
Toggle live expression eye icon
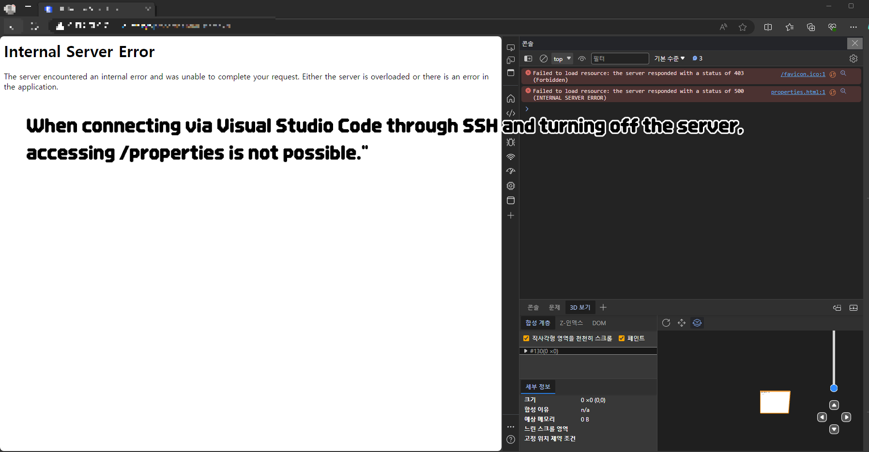pos(582,59)
